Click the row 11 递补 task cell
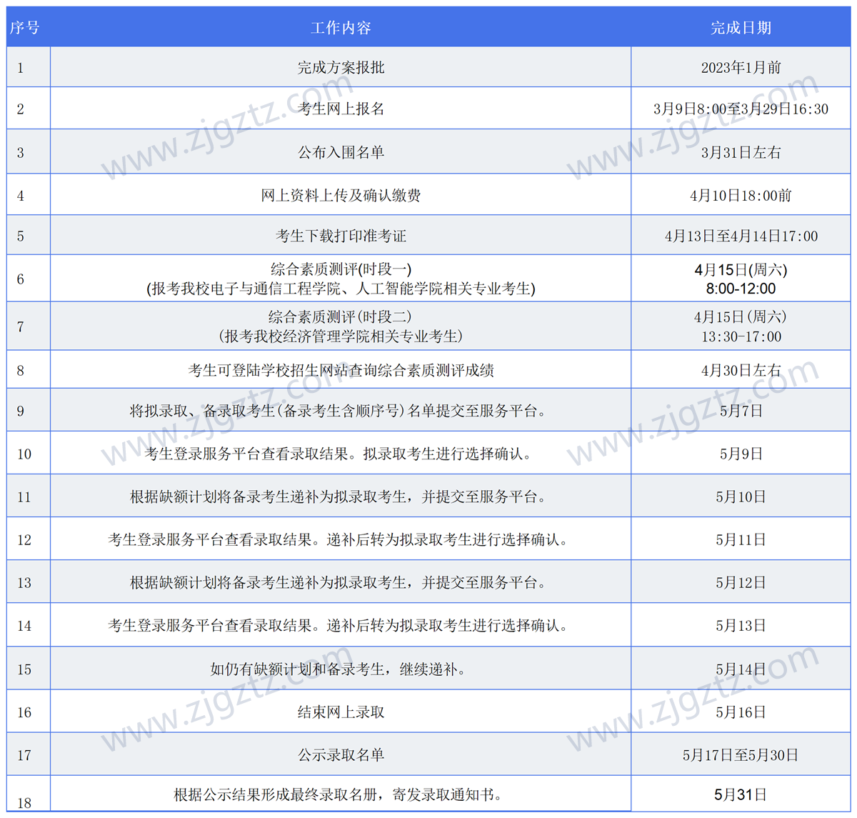The image size is (857, 818). 341,496
